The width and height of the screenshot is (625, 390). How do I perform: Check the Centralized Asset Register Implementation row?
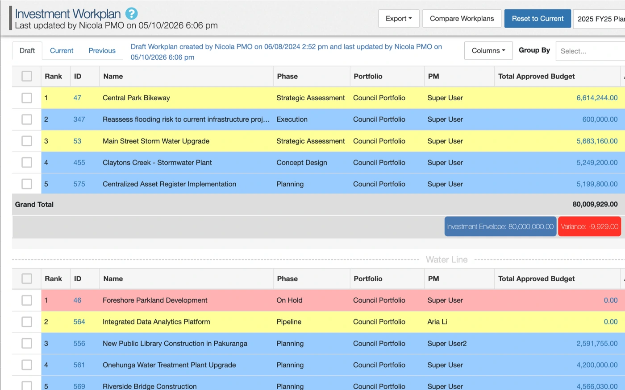27,184
